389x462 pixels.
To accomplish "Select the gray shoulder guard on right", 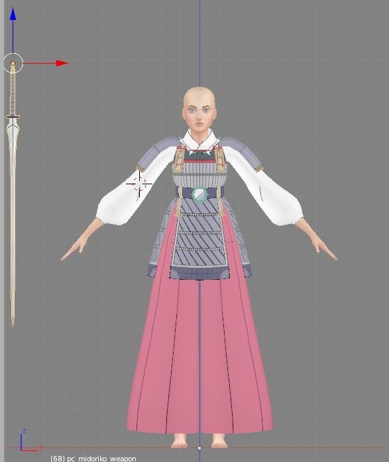I will pos(243,152).
